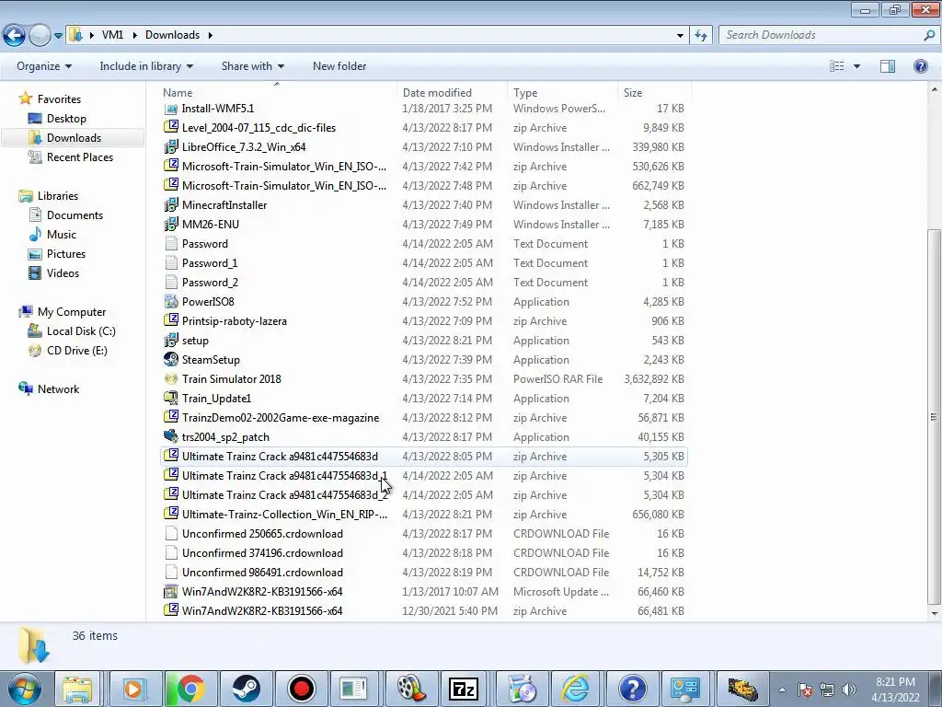Select Downloads in Favorites sidebar
Image resolution: width=942 pixels, height=707 pixels.
(x=74, y=138)
